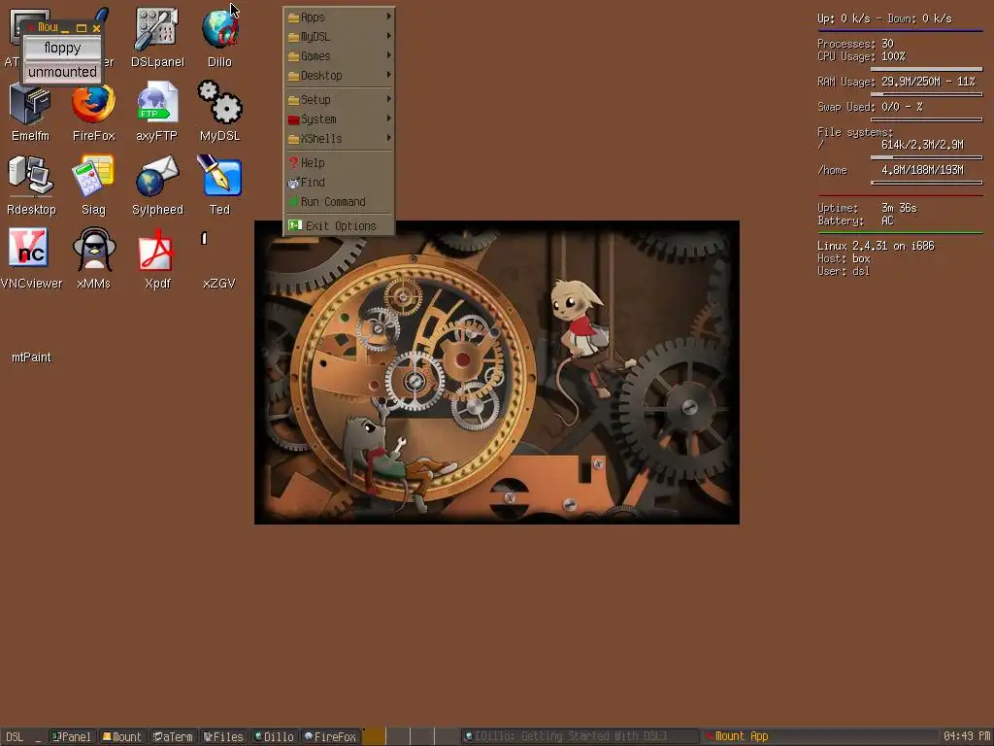Close the Mount app window
994x746 pixels.
click(96, 28)
